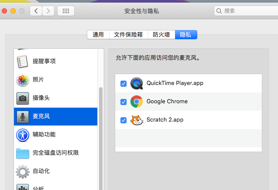Minimize the window with yellow button
Screen dimensions: 278x190
13,11
